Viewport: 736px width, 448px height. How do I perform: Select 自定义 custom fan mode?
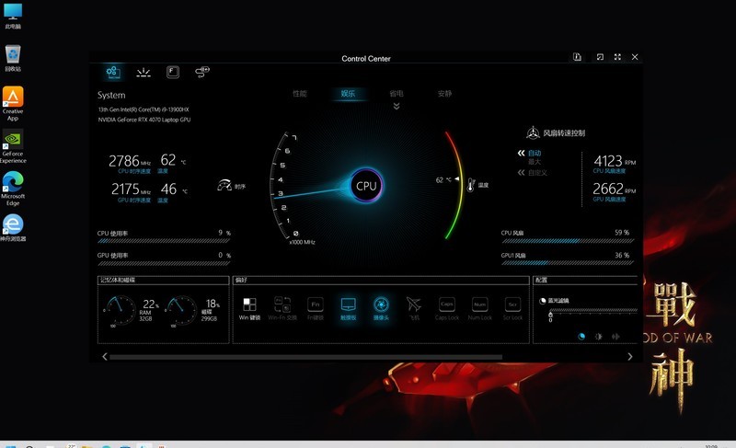pyautogui.click(x=537, y=173)
